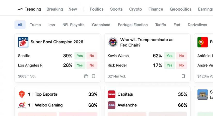Click the Weibo Gaming team logo
Screen dimensions: 213x116
tap(22, 105)
